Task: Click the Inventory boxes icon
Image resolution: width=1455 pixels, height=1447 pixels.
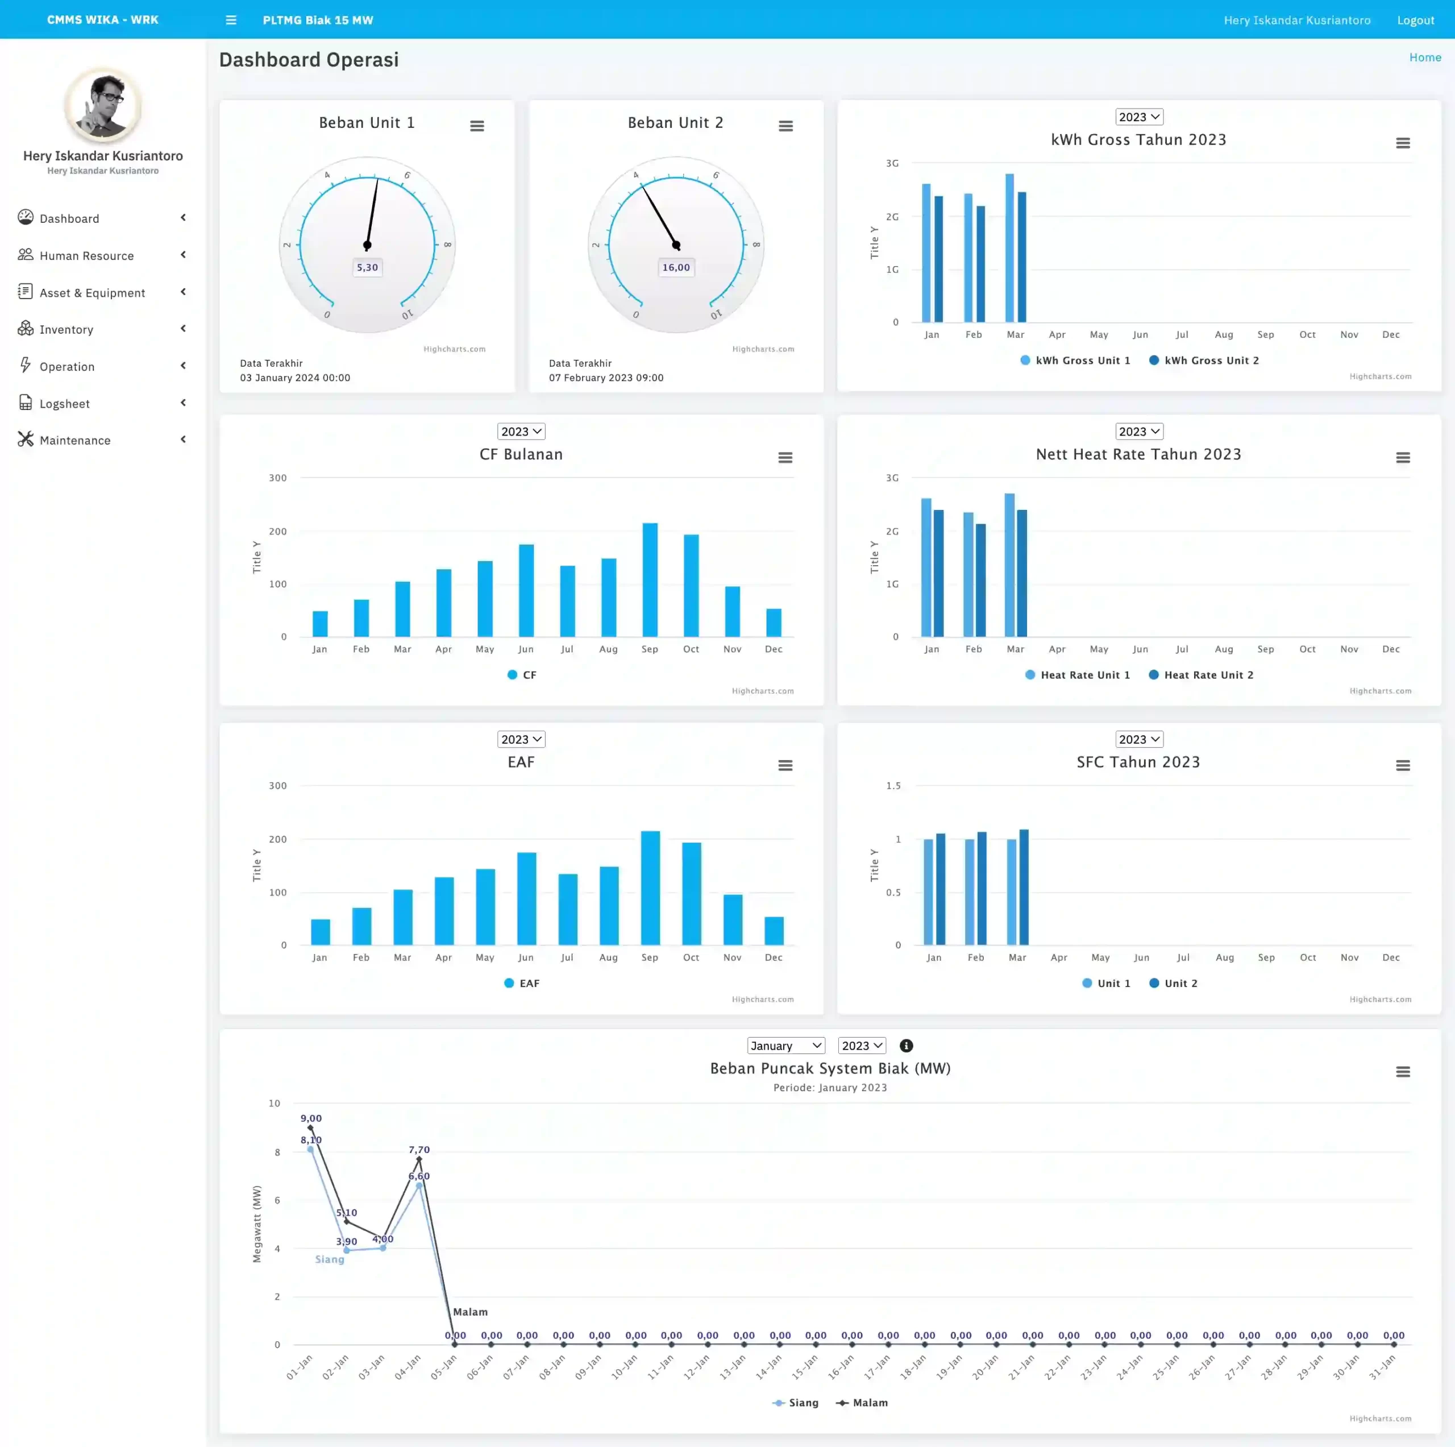Action: click(x=26, y=329)
